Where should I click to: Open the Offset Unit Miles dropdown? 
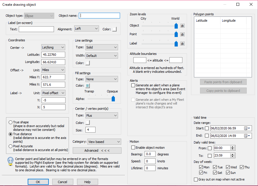53,70
